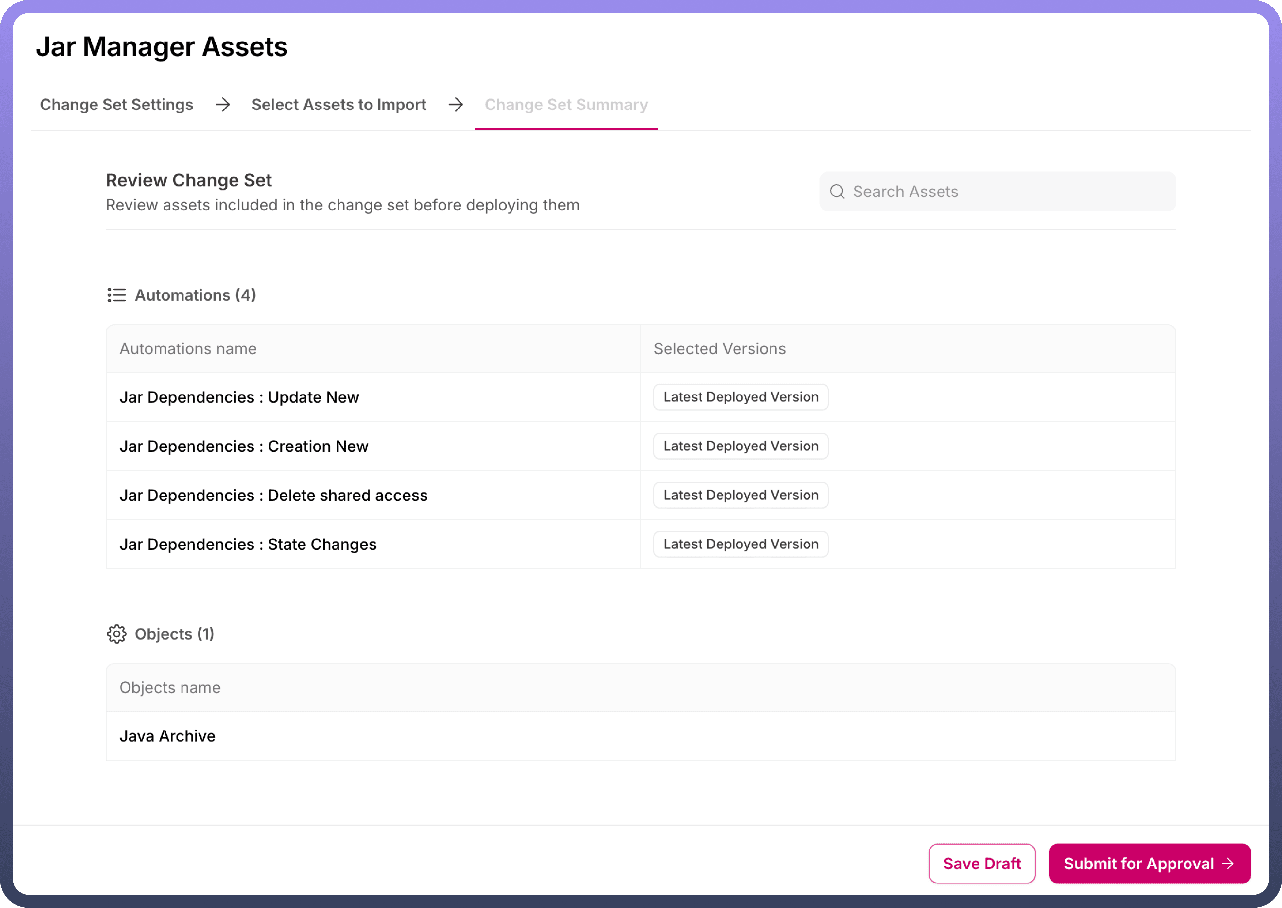Image resolution: width=1282 pixels, height=908 pixels.
Task: Click Submit for Approval button
Action: pyautogui.click(x=1150, y=863)
